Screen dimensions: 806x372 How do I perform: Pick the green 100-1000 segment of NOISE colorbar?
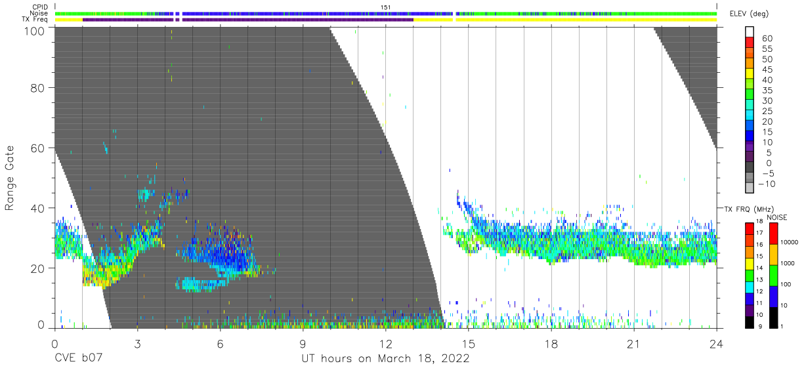click(x=775, y=275)
